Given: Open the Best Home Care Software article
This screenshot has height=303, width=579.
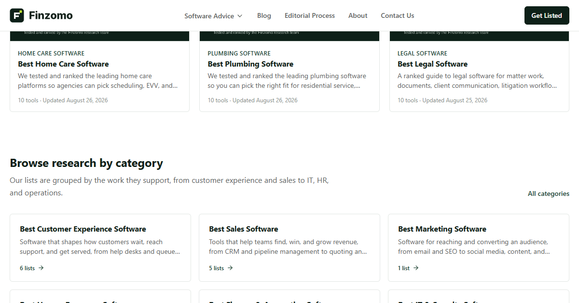Looking at the screenshot, I should click(x=63, y=64).
